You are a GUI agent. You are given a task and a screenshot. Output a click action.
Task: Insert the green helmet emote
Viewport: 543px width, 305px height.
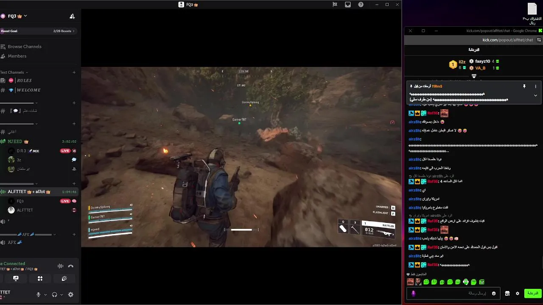coord(466,282)
